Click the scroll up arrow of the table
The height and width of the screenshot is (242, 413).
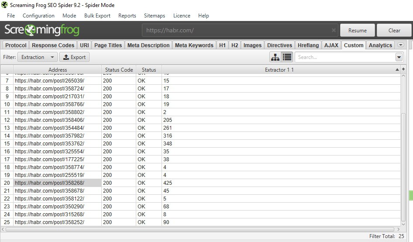coord(403,76)
